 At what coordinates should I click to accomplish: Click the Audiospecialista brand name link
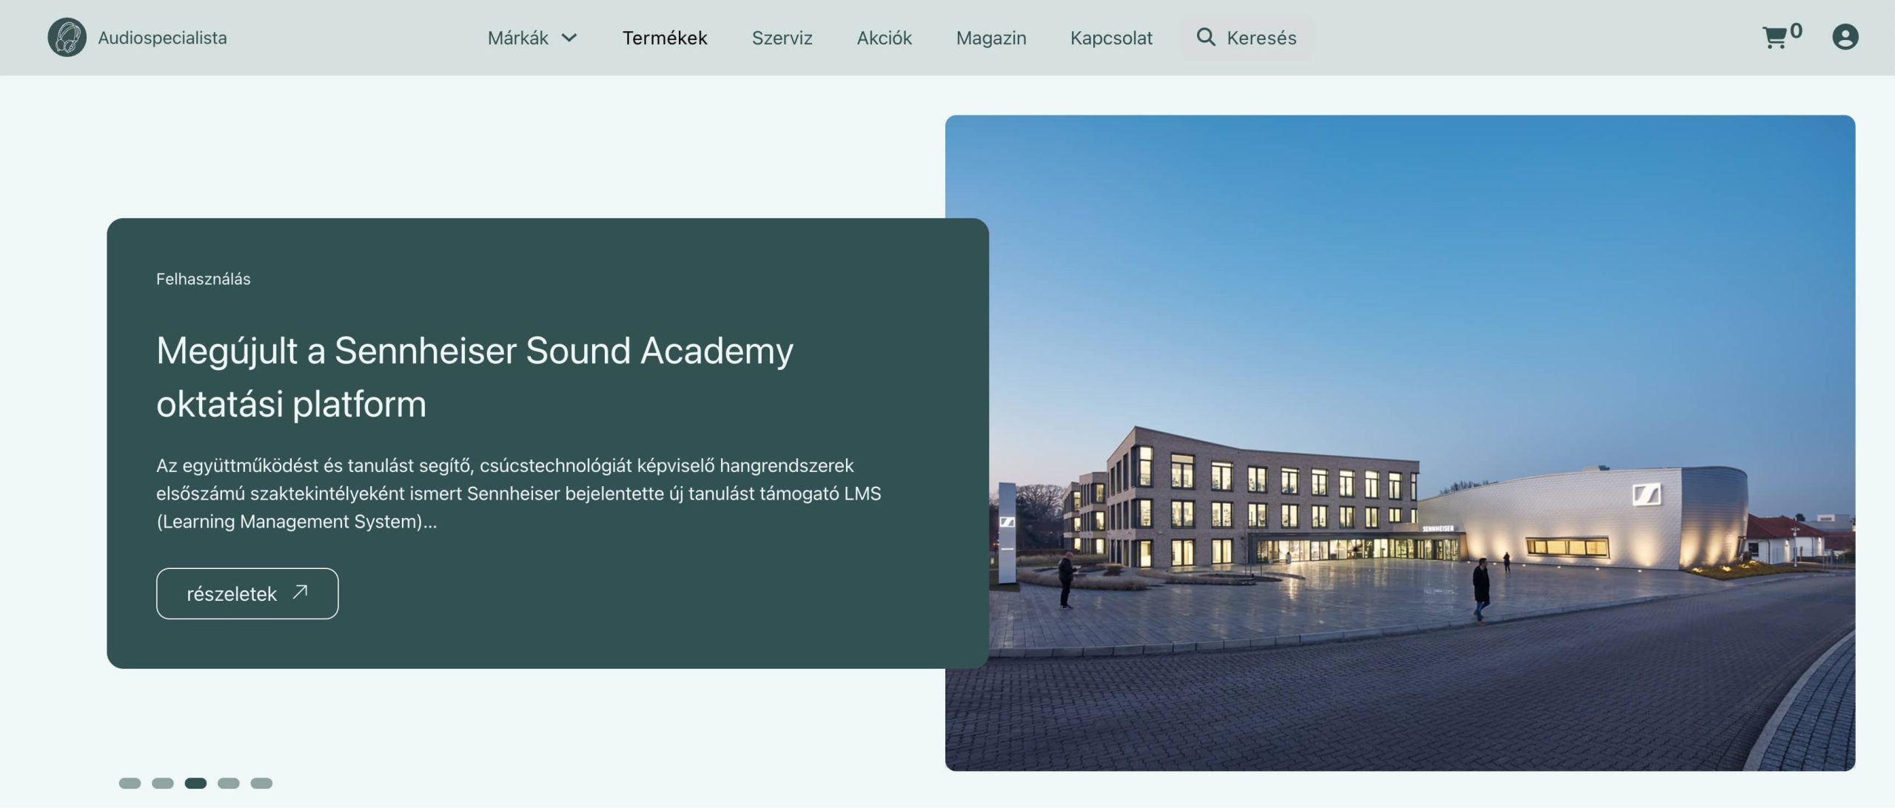click(162, 38)
